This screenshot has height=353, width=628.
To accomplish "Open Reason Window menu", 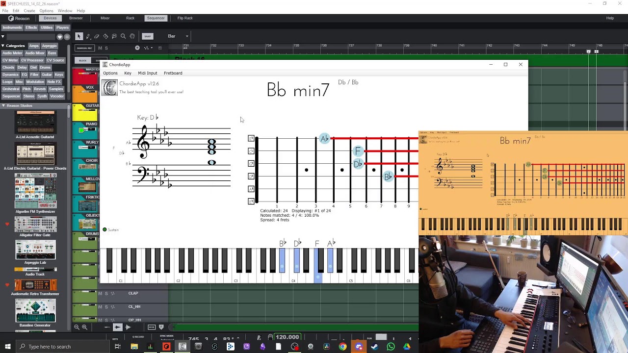I will pyautogui.click(x=65, y=11).
